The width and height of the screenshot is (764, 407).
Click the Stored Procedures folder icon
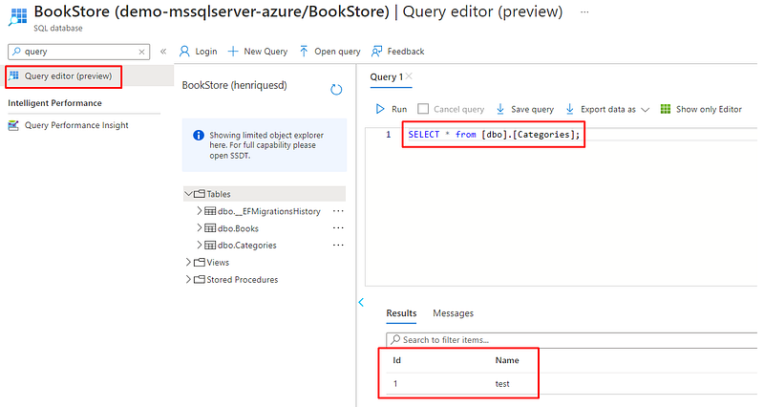coord(200,279)
